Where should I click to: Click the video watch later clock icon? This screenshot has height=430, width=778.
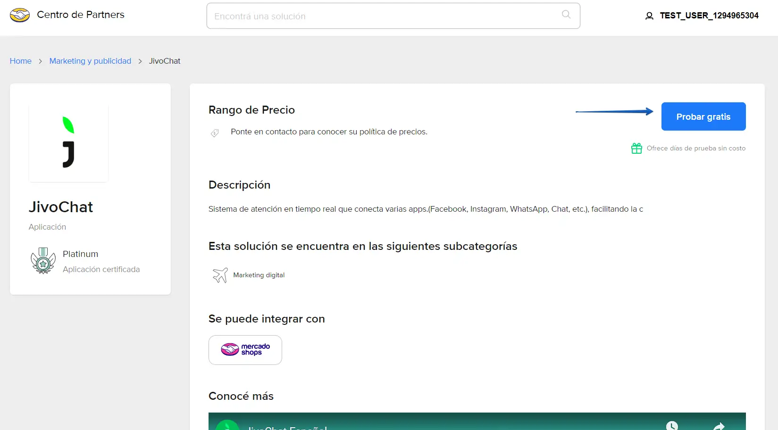point(672,426)
